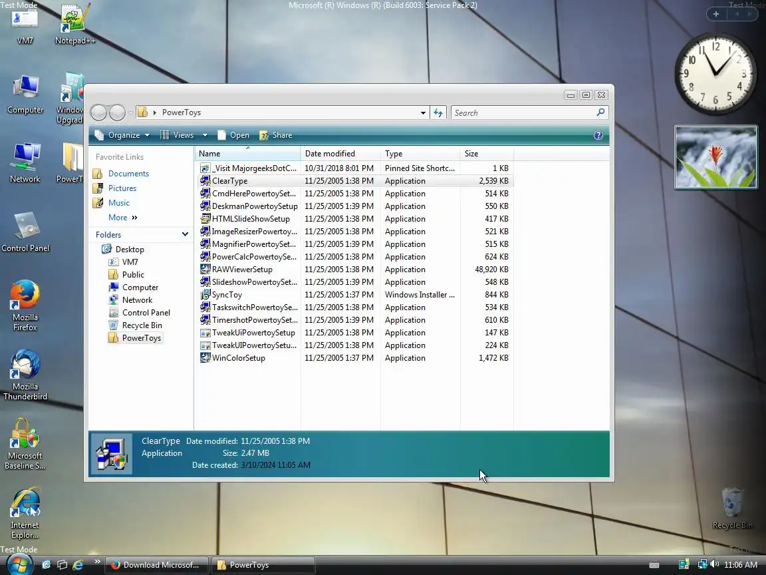Select Desktop in folder tree

click(x=130, y=250)
